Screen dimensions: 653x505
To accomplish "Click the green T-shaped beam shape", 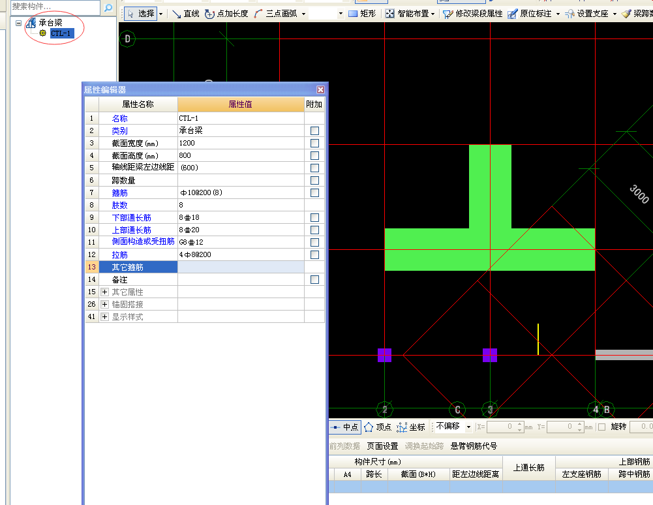I will (x=490, y=249).
